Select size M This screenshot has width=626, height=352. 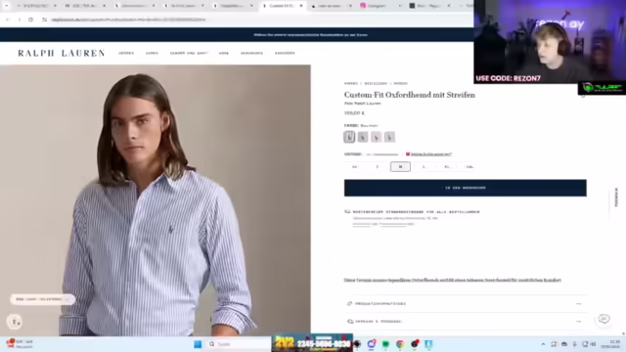click(400, 166)
